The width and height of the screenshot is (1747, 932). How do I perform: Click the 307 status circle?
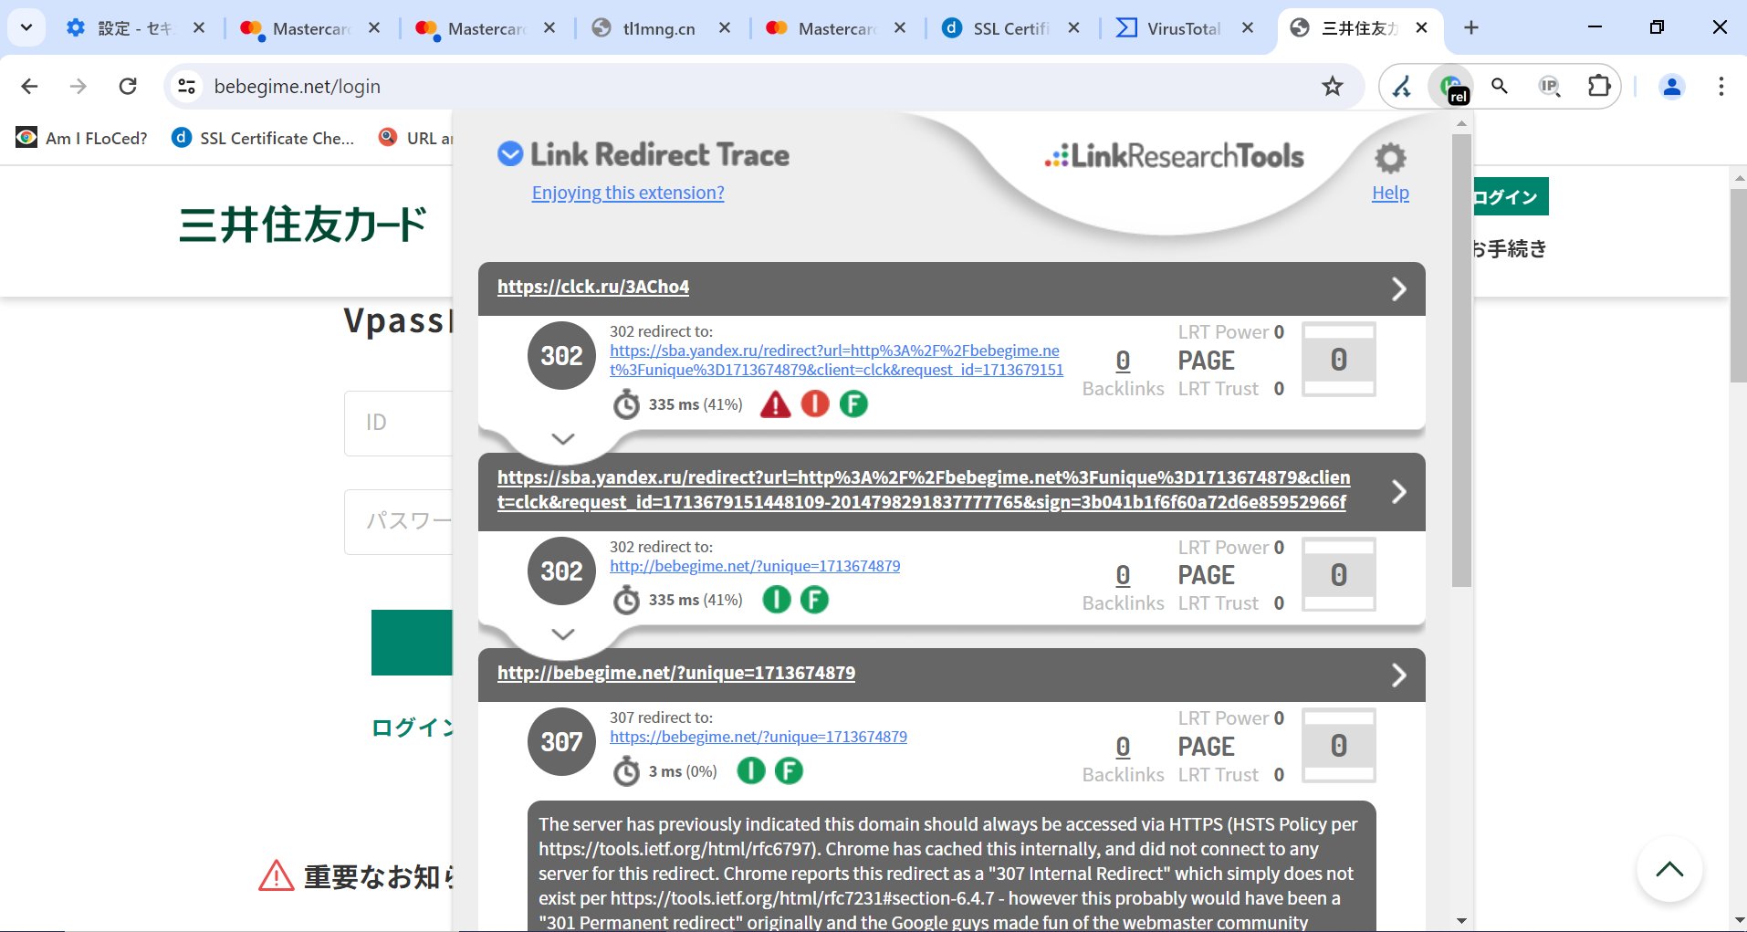561,742
